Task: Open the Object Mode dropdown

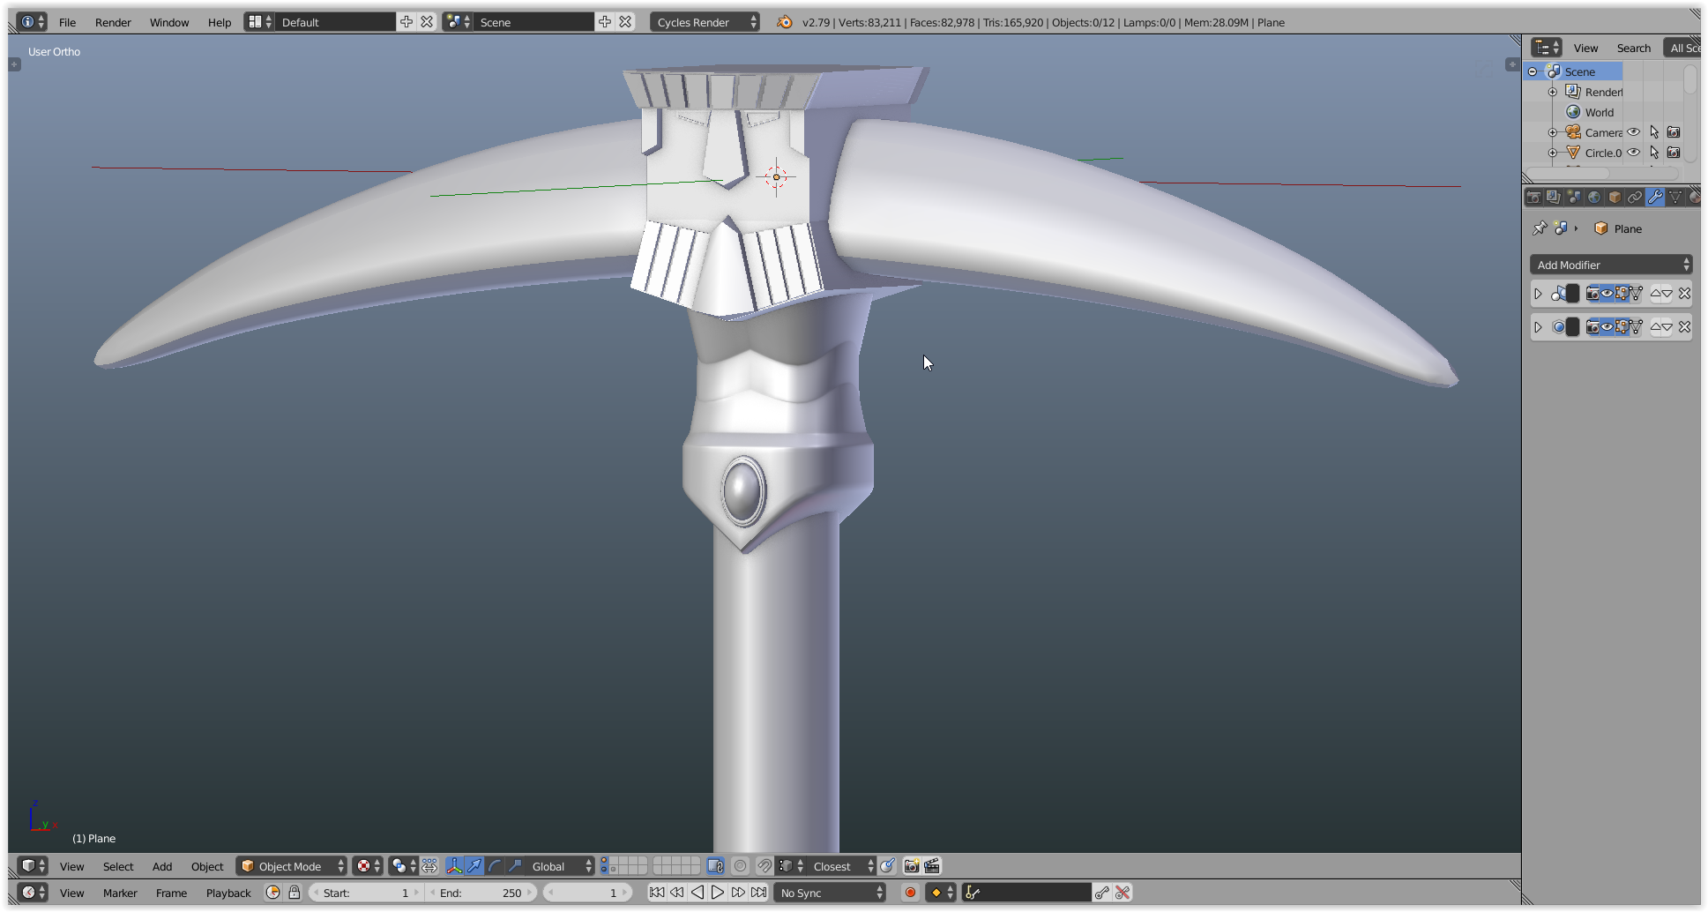Action: 292,866
